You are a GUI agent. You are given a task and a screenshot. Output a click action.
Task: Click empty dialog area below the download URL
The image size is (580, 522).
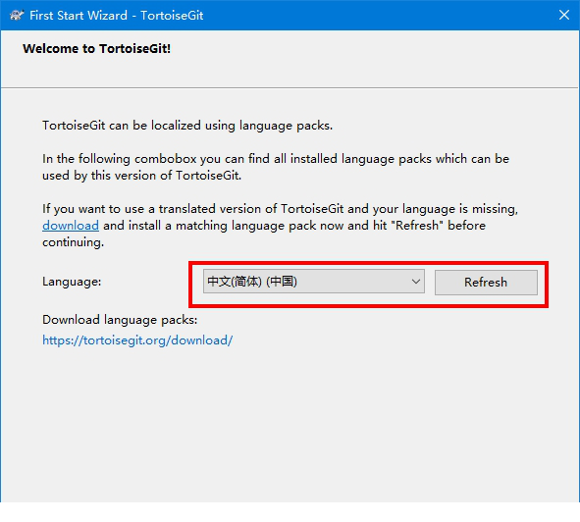(x=290, y=422)
